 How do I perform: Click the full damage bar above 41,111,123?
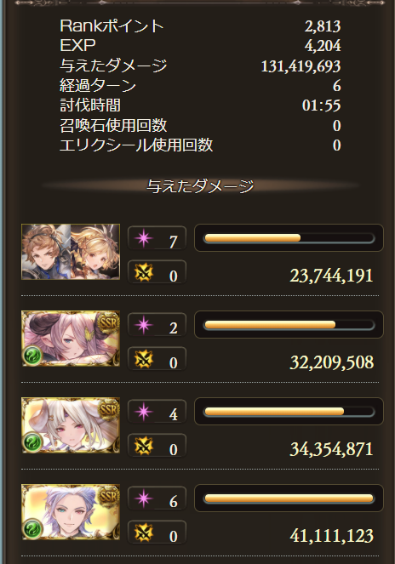pyautogui.click(x=289, y=498)
